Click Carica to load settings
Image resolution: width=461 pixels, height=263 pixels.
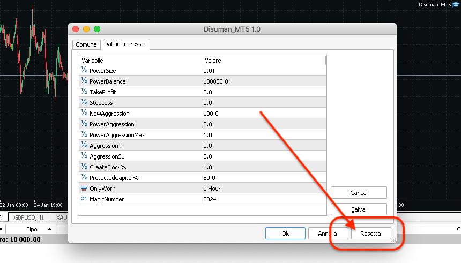coord(359,193)
